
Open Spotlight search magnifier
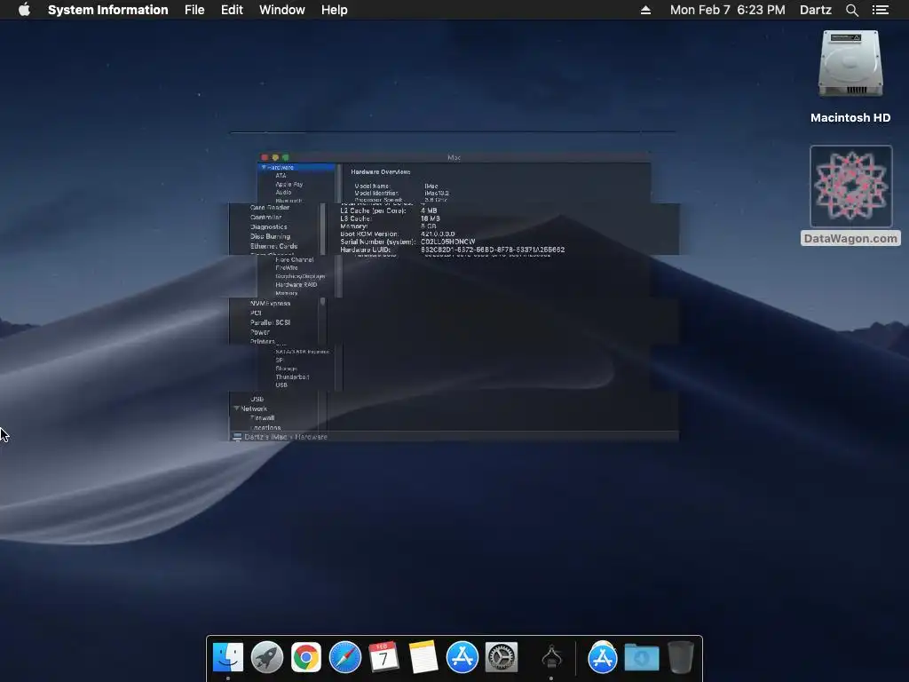851,10
